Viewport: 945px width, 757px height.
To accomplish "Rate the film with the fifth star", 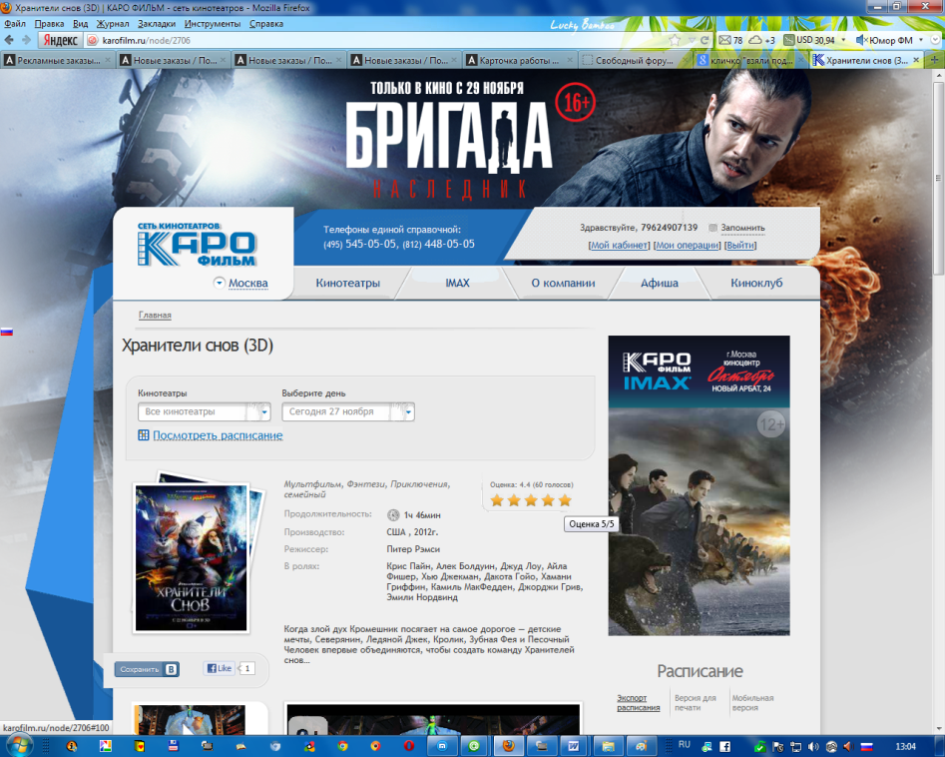I will pyautogui.click(x=565, y=500).
